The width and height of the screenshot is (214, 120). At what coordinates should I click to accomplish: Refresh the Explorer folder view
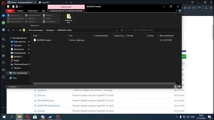tap(122, 30)
